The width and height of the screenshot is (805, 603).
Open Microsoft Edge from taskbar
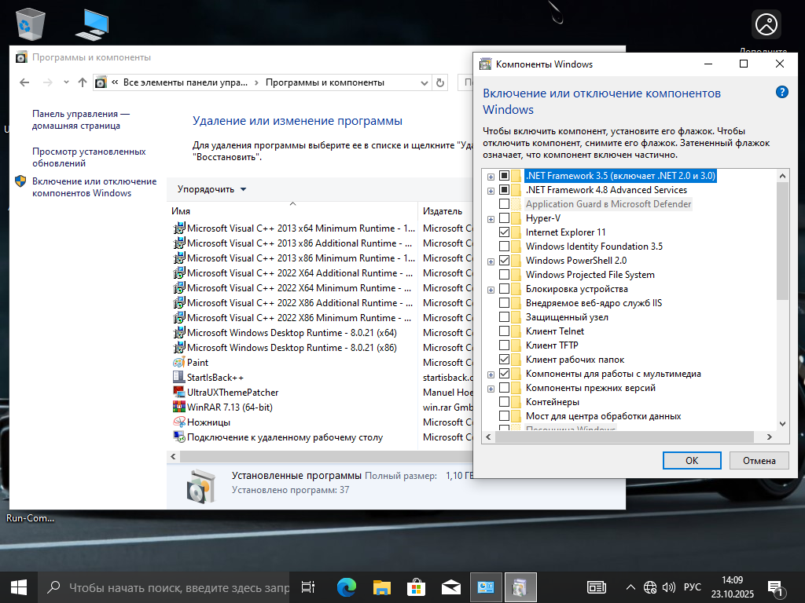(x=346, y=587)
